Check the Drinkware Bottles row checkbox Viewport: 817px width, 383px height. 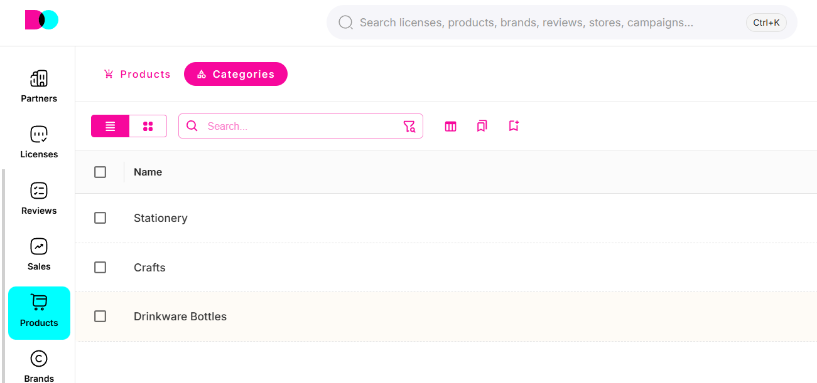100,317
